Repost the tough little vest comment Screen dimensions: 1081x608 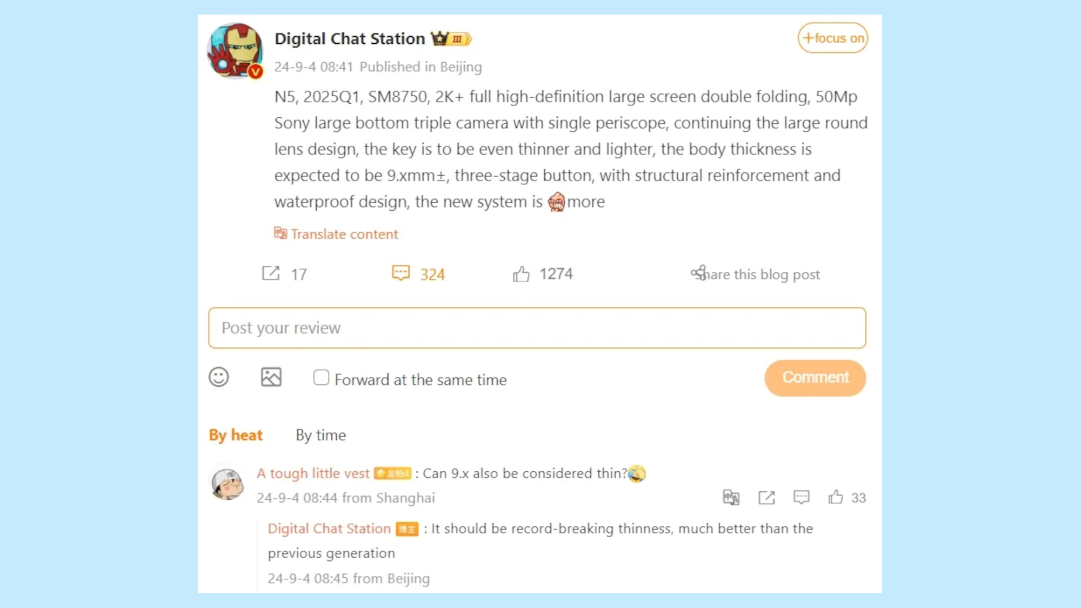pos(766,497)
